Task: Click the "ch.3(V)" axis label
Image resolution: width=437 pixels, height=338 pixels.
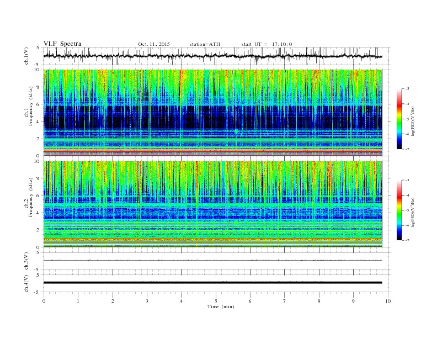Action: click(26, 261)
